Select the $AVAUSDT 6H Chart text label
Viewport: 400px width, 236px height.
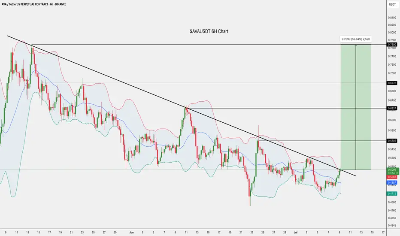click(209, 31)
